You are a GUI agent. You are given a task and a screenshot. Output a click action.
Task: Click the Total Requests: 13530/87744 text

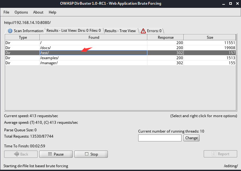tap(29, 136)
